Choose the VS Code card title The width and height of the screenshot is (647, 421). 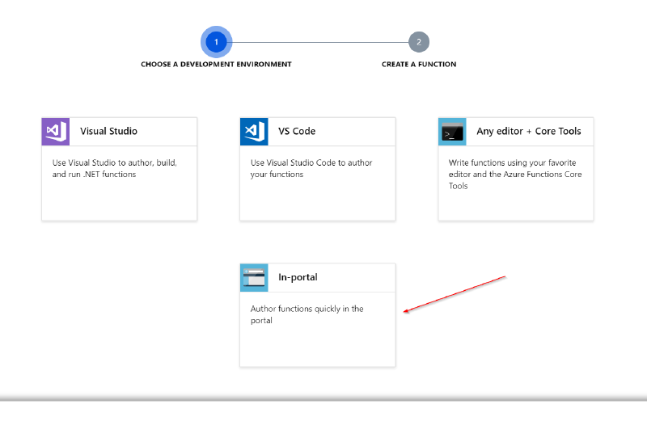pos(297,131)
